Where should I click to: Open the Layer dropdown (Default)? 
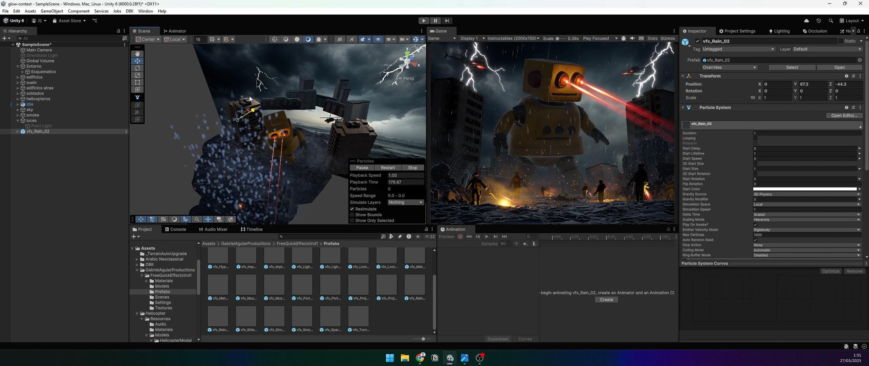click(827, 49)
